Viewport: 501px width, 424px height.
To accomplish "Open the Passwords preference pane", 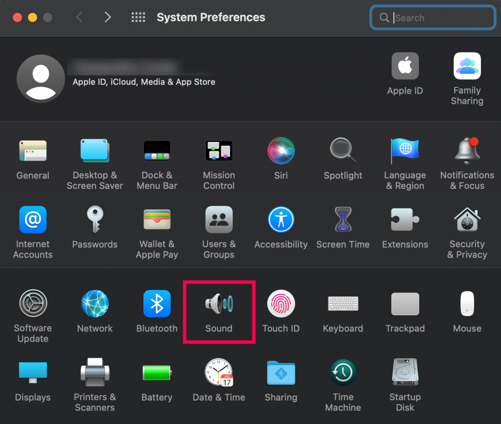I will tap(94, 227).
